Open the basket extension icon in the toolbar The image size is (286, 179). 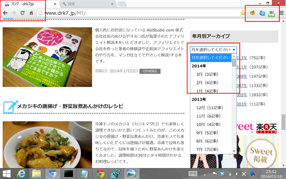(x=253, y=13)
